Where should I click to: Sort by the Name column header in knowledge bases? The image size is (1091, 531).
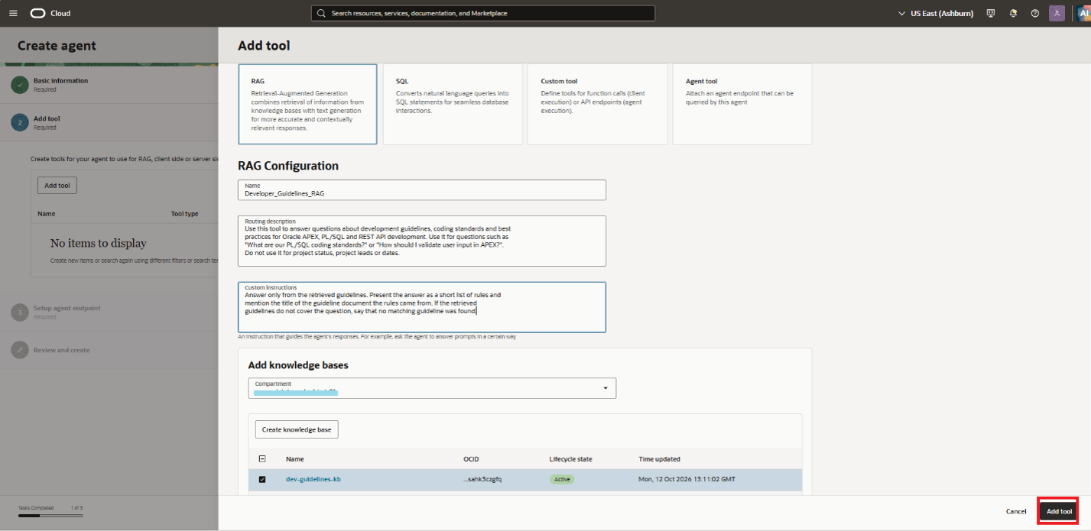coord(295,459)
